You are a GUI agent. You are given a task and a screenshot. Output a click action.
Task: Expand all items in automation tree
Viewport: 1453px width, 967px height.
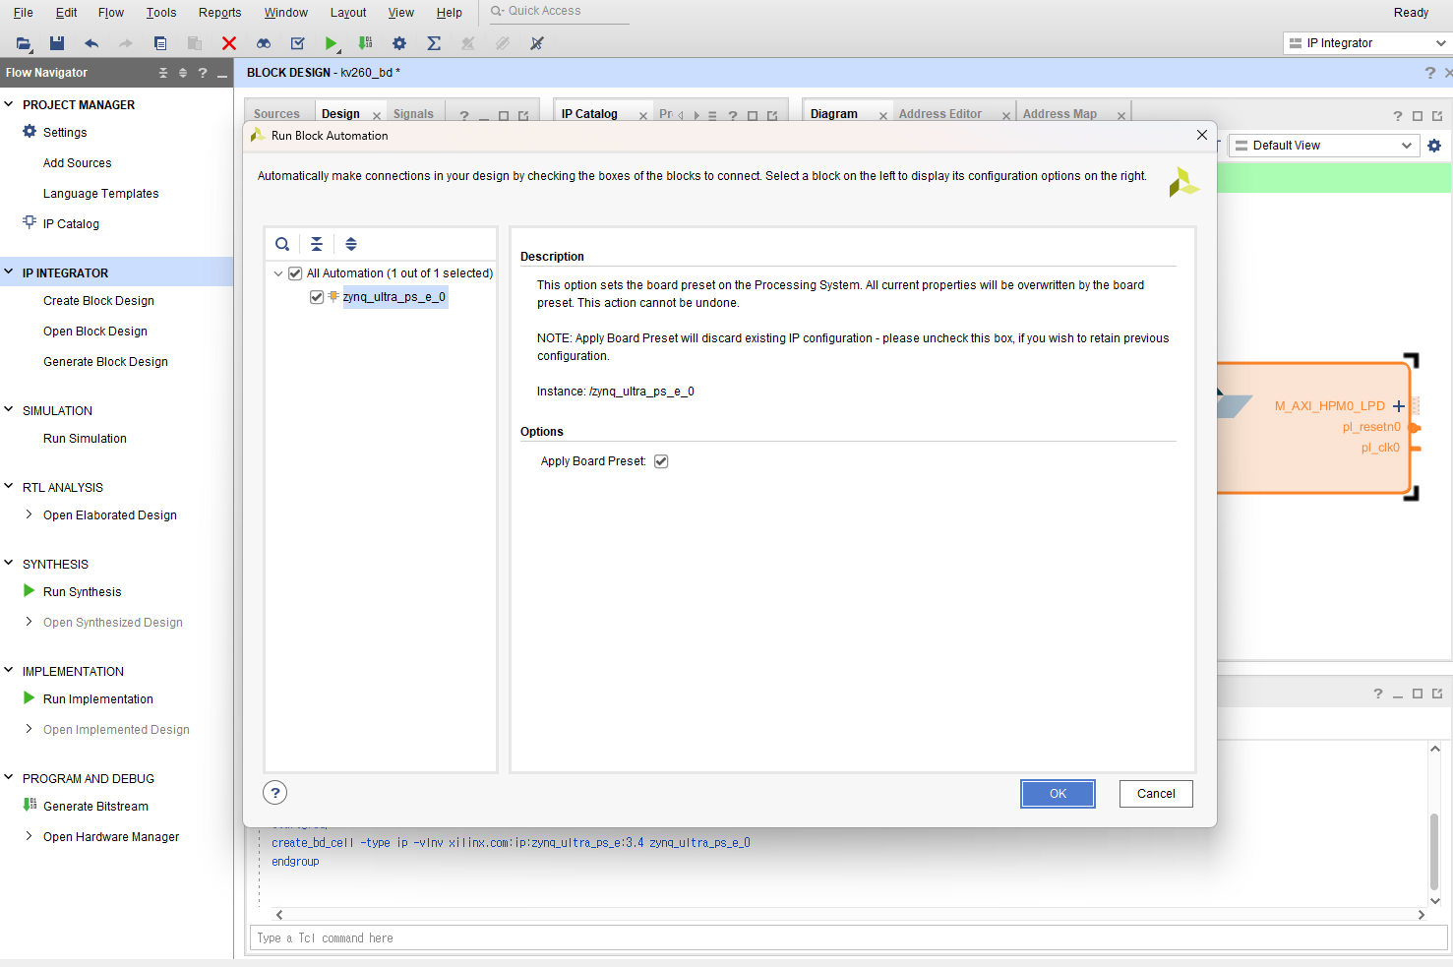pyautogui.click(x=351, y=244)
